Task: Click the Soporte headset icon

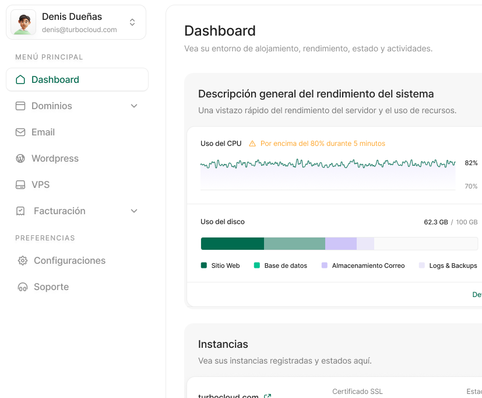Action: (x=23, y=287)
